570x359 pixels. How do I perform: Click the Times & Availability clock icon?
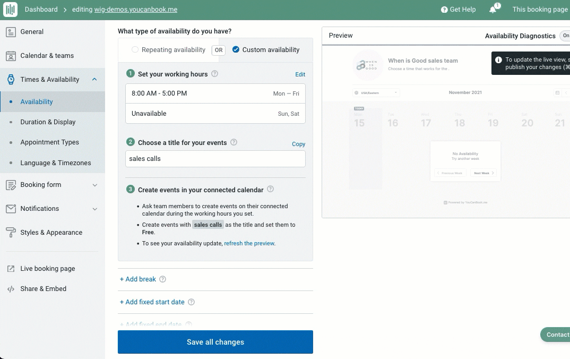click(x=10, y=79)
